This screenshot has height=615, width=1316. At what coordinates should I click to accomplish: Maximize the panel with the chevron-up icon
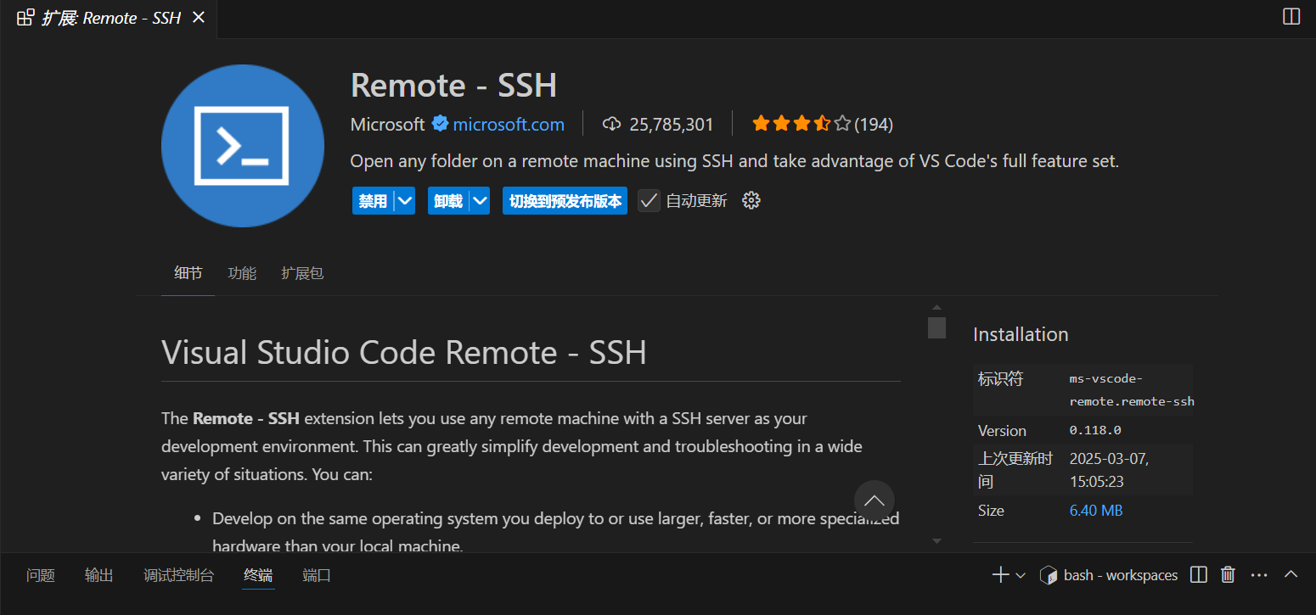tap(1291, 574)
